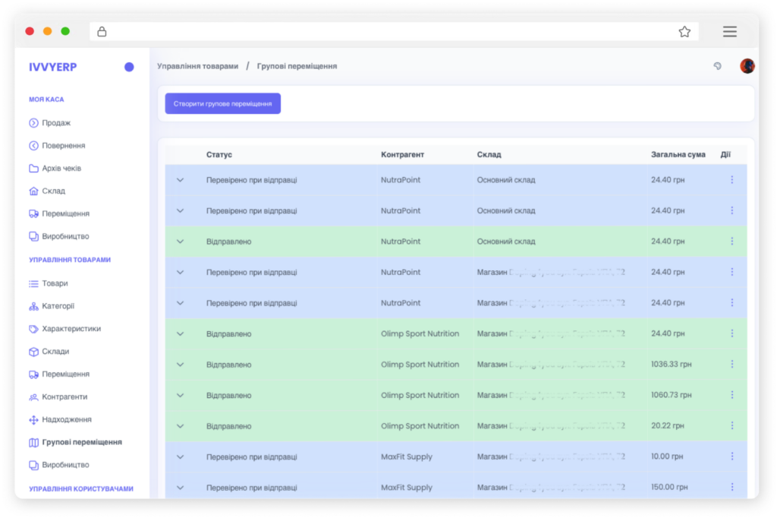Click the Характеристики tag icon
The height and width of the screenshot is (518, 777).
pos(33,329)
